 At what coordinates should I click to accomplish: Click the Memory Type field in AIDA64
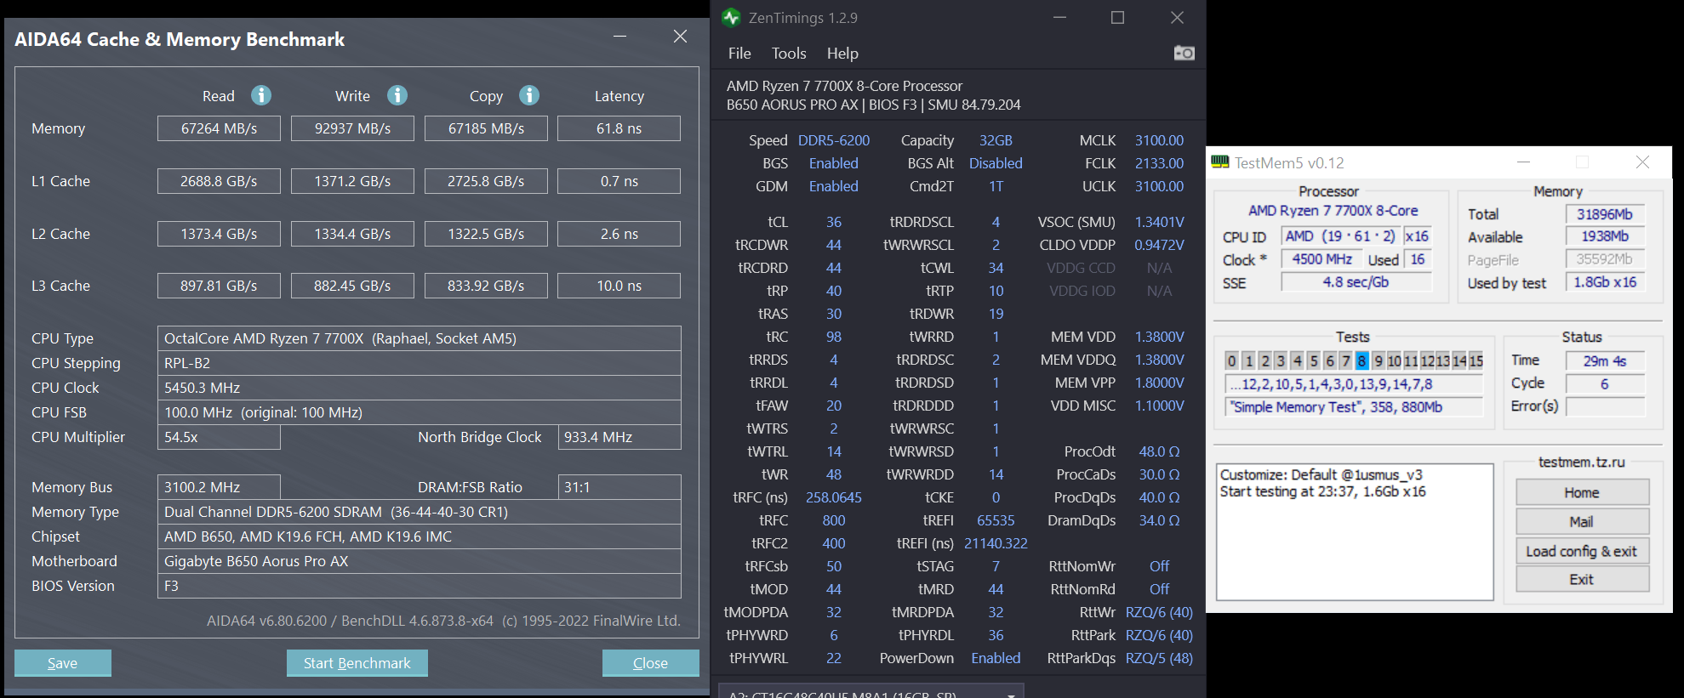tap(420, 512)
